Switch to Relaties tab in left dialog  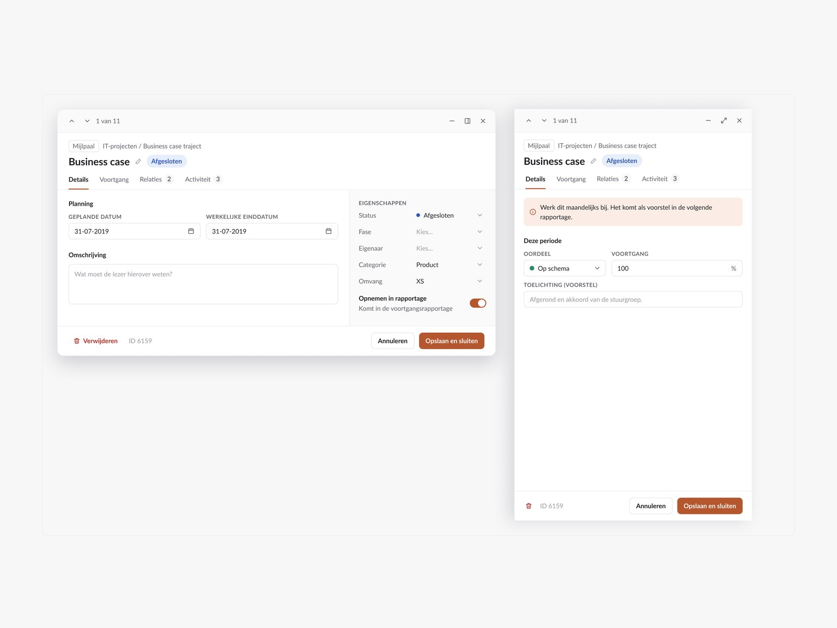(x=156, y=180)
